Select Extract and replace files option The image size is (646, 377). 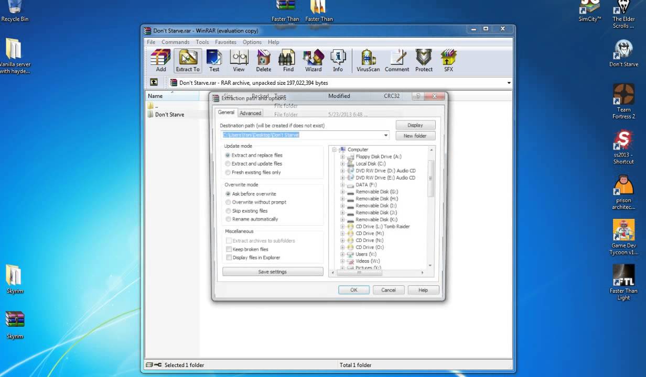pyautogui.click(x=254, y=155)
